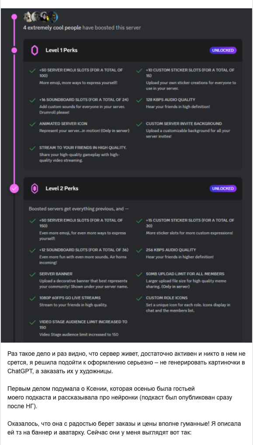Click the pink checkmark node beside Level 2
The height and width of the screenshot is (445, 253).
coord(14,189)
